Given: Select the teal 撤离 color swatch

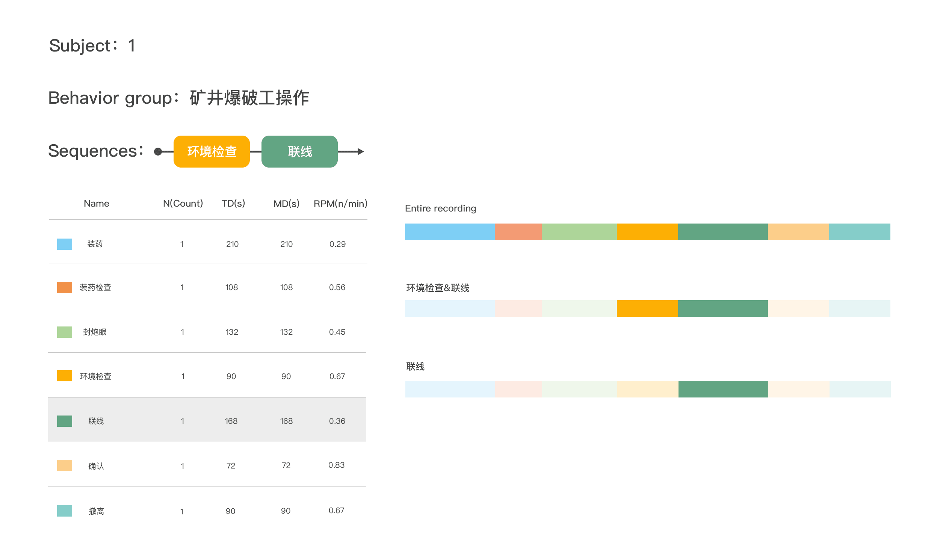Looking at the screenshot, I should [x=65, y=511].
